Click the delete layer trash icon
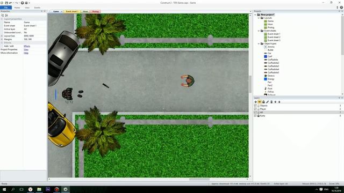 271,102
